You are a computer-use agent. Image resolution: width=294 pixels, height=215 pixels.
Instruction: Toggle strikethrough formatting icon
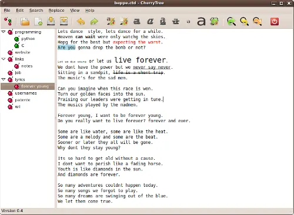(176, 21)
